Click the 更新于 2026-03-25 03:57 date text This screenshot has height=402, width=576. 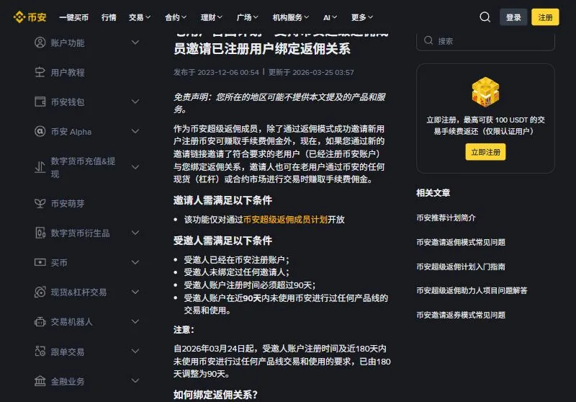(311, 72)
